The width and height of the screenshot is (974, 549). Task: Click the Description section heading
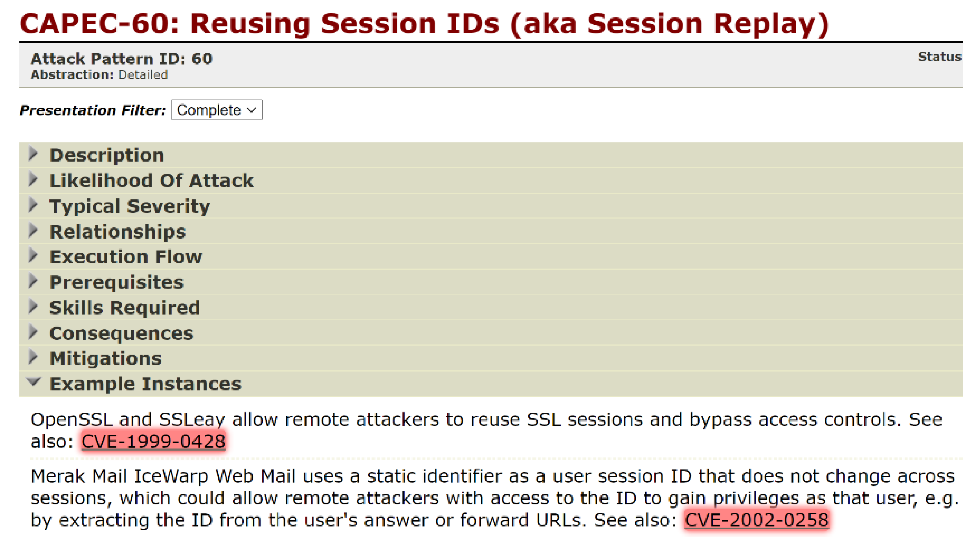click(107, 155)
